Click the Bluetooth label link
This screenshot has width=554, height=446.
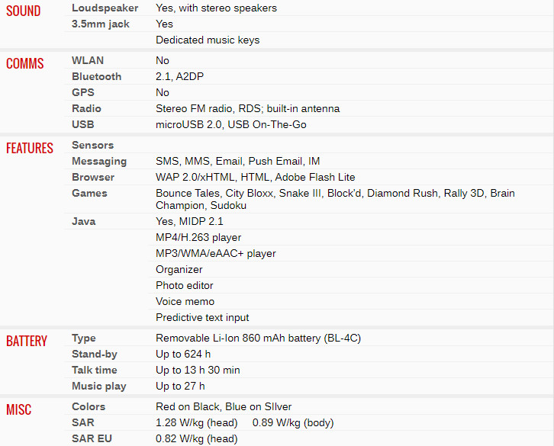click(x=96, y=77)
